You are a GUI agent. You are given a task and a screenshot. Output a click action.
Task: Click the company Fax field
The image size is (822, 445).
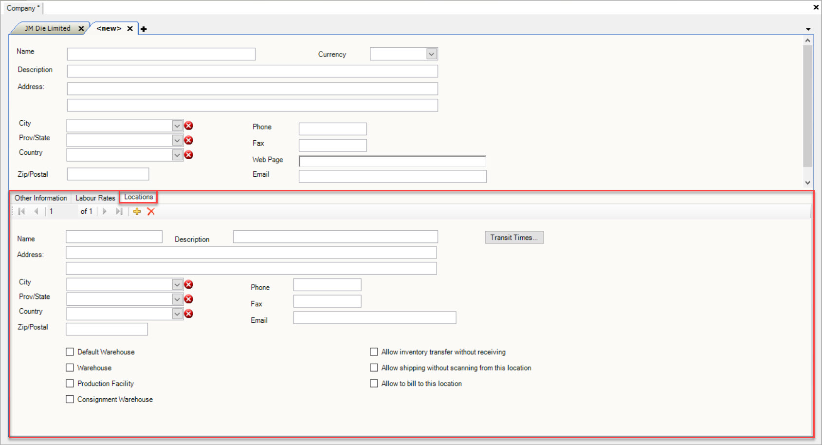pyautogui.click(x=332, y=145)
